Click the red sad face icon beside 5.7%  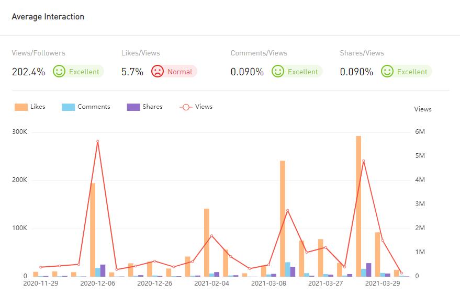[158, 71]
